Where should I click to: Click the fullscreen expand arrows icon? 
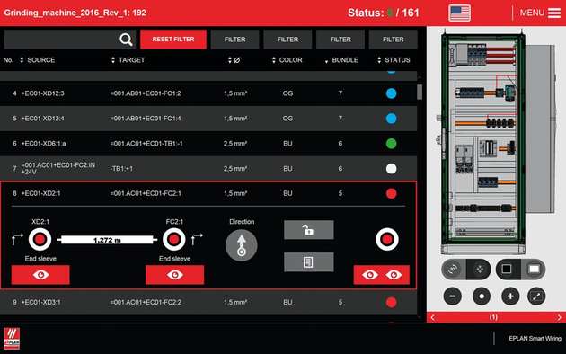536,296
